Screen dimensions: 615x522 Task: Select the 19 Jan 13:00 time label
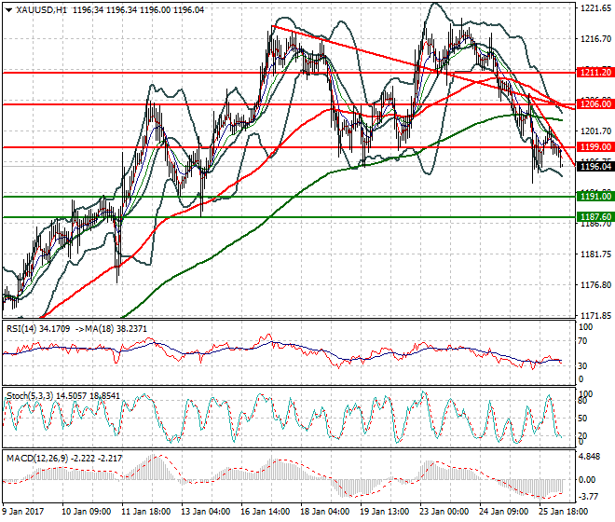385,512
